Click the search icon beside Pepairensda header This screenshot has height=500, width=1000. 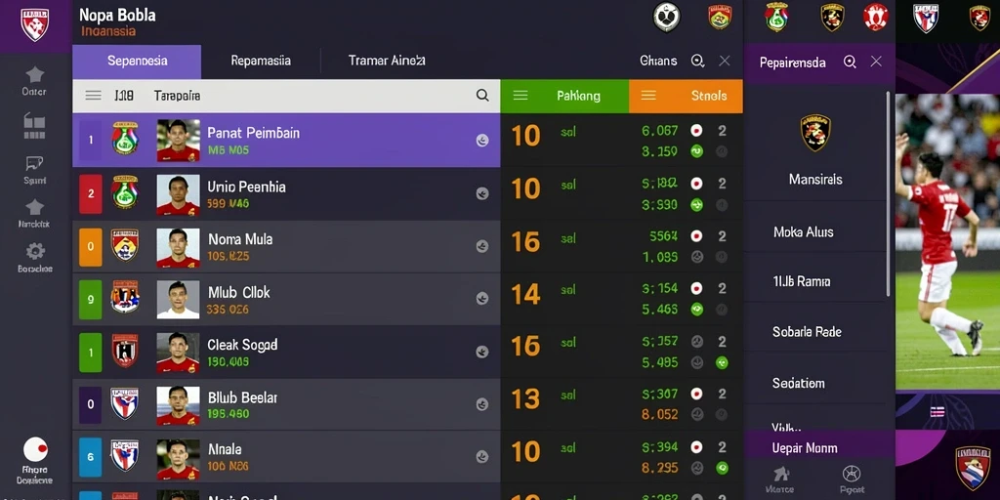coord(851,62)
